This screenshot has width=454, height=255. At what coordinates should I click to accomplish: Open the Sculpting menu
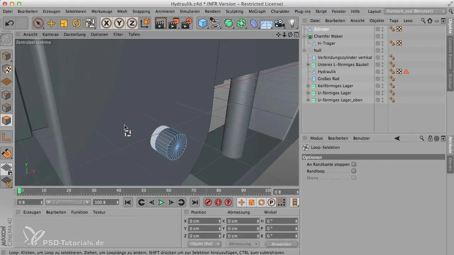(x=234, y=11)
